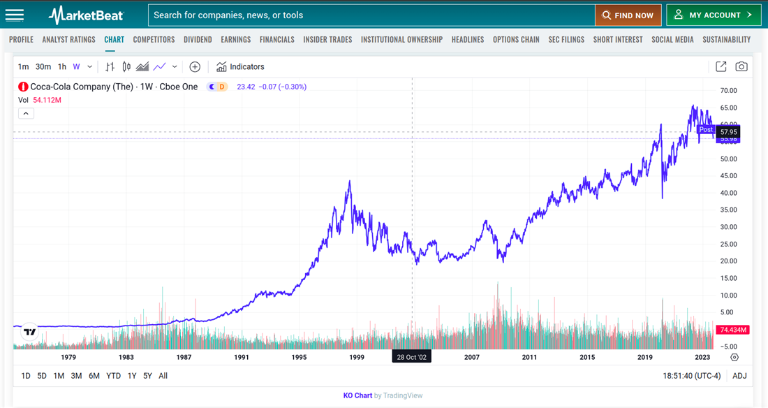Expand the interval dropdown arrow
Image resolution: width=768 pixels, height=408 pixels.
point(89,66)
